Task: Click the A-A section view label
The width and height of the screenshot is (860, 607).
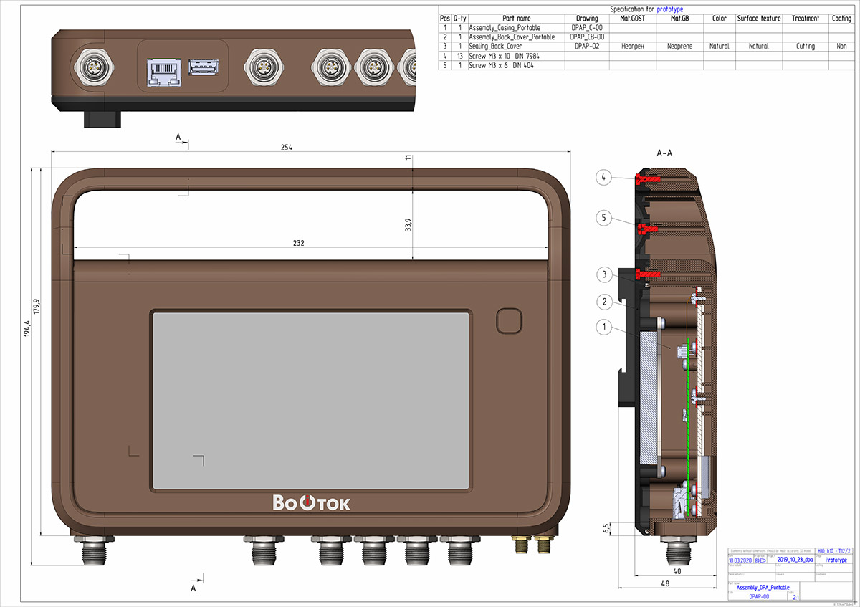Action: pos(664,153)
